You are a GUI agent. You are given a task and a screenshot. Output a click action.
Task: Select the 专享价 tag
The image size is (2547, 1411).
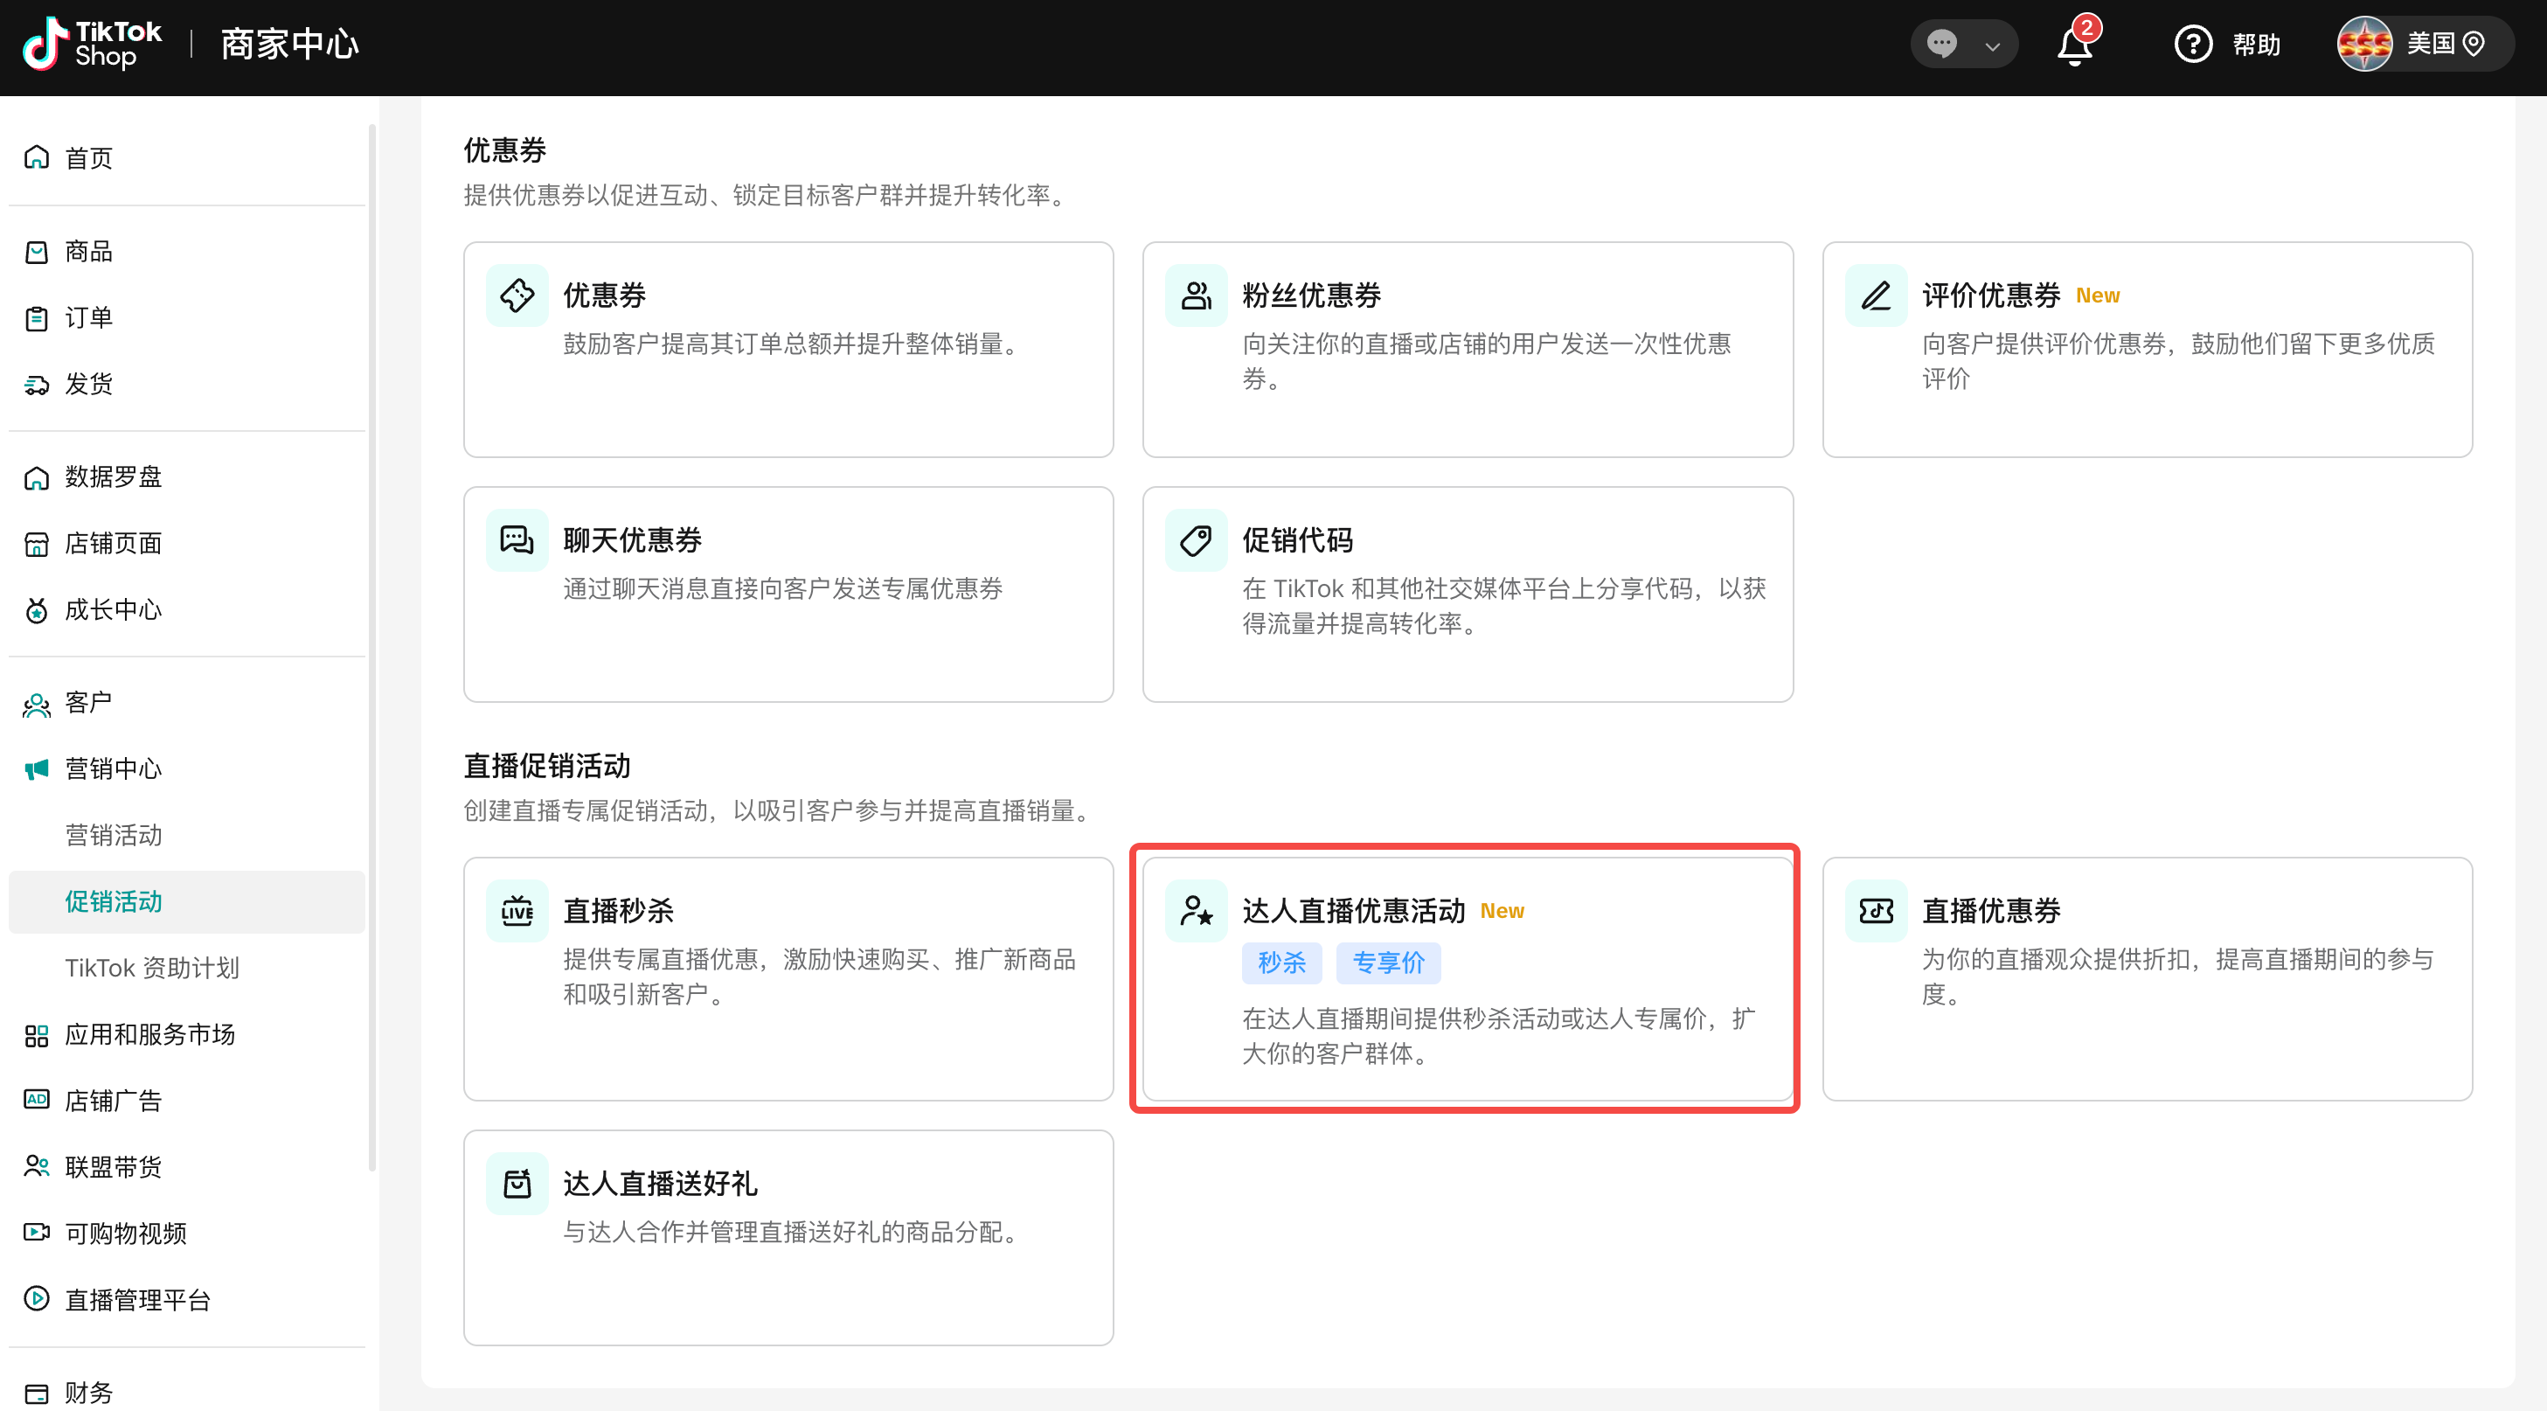point(1387,963)
